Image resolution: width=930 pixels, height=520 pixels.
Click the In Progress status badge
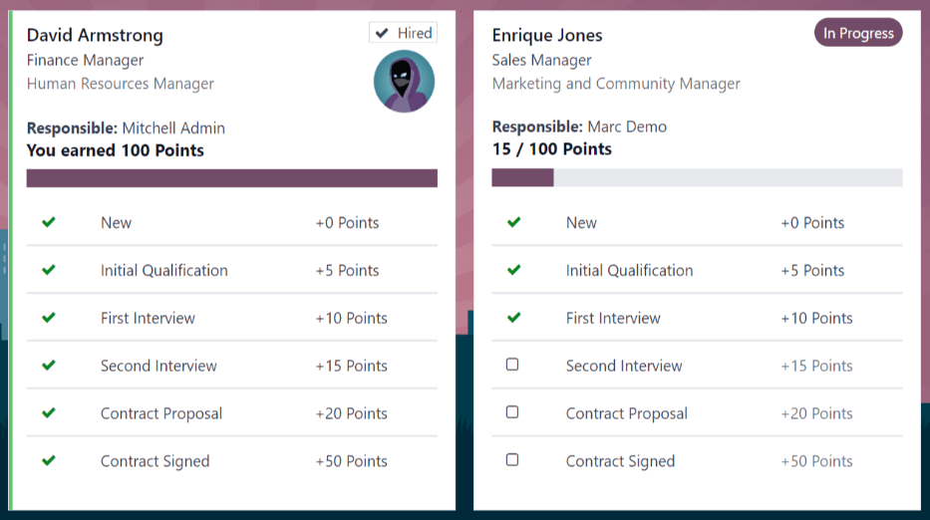pos(858,33)
